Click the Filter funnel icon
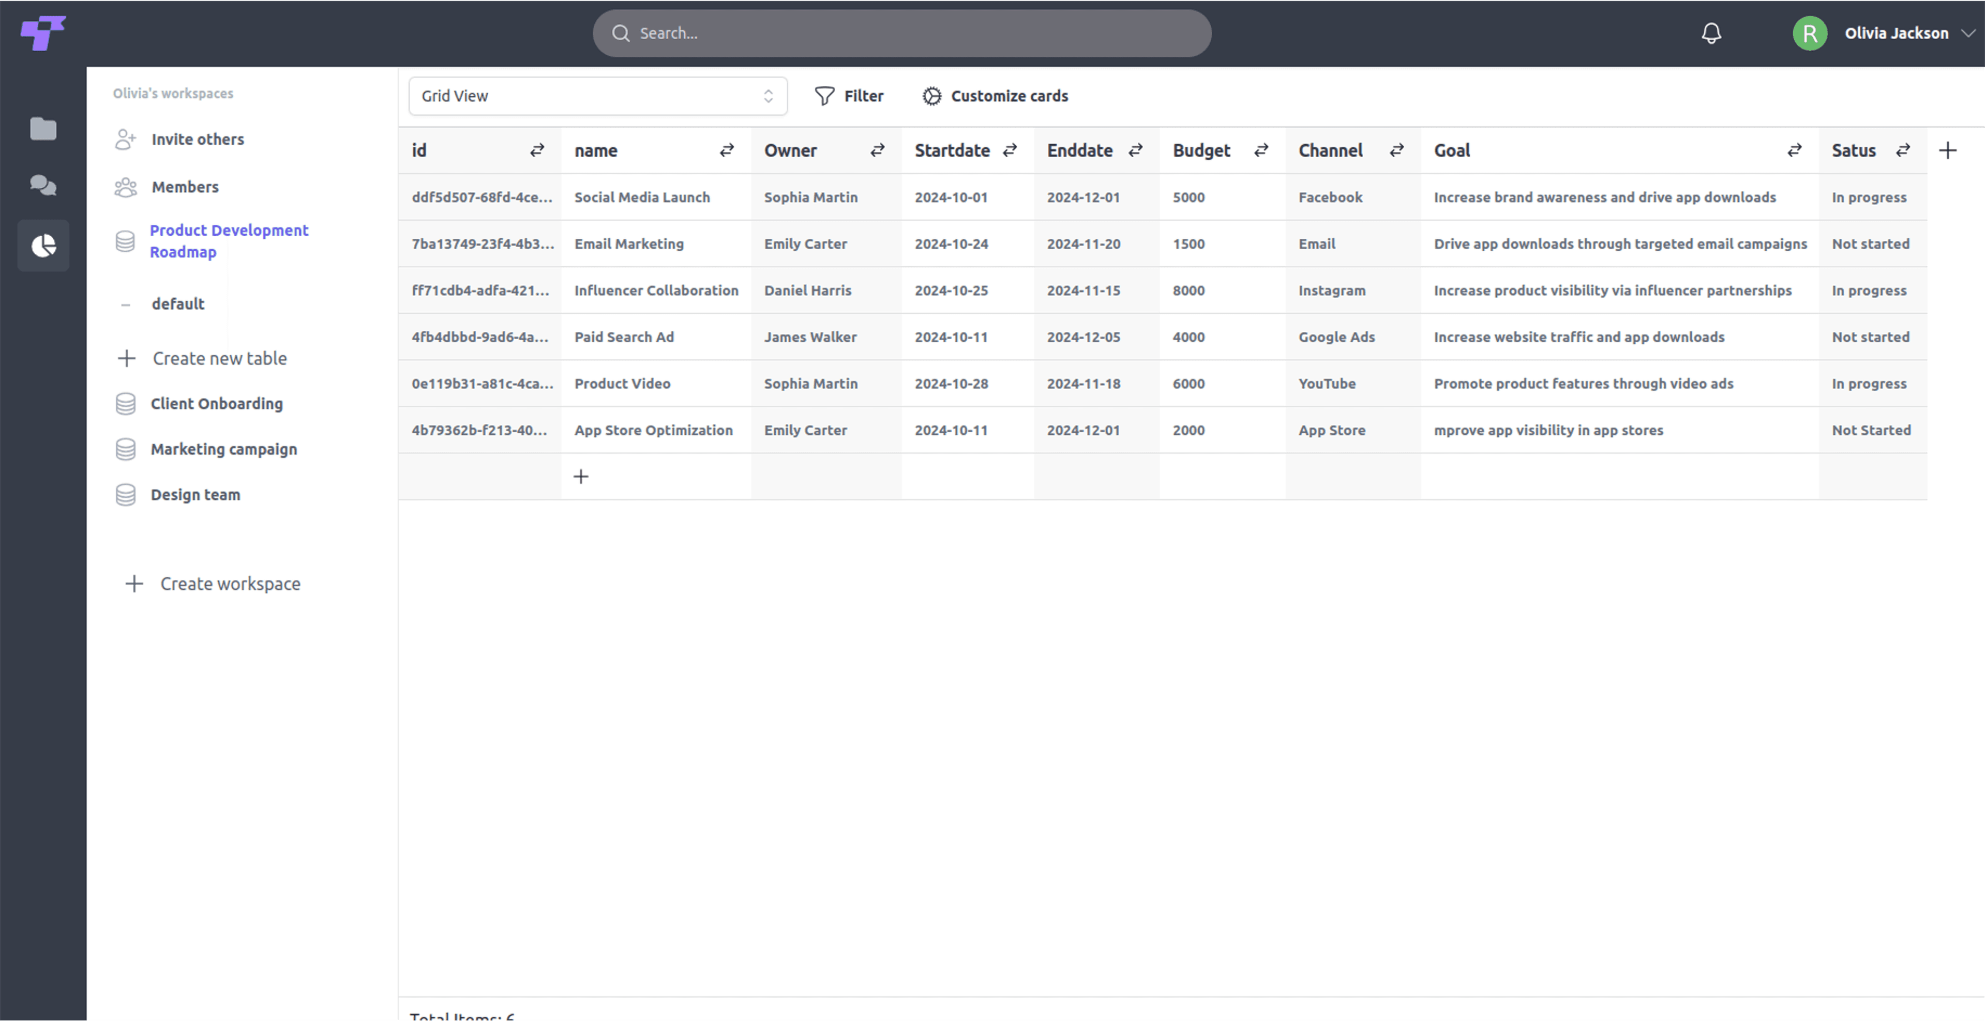Screen dimensions: 1986x1021 click(824, 96)
